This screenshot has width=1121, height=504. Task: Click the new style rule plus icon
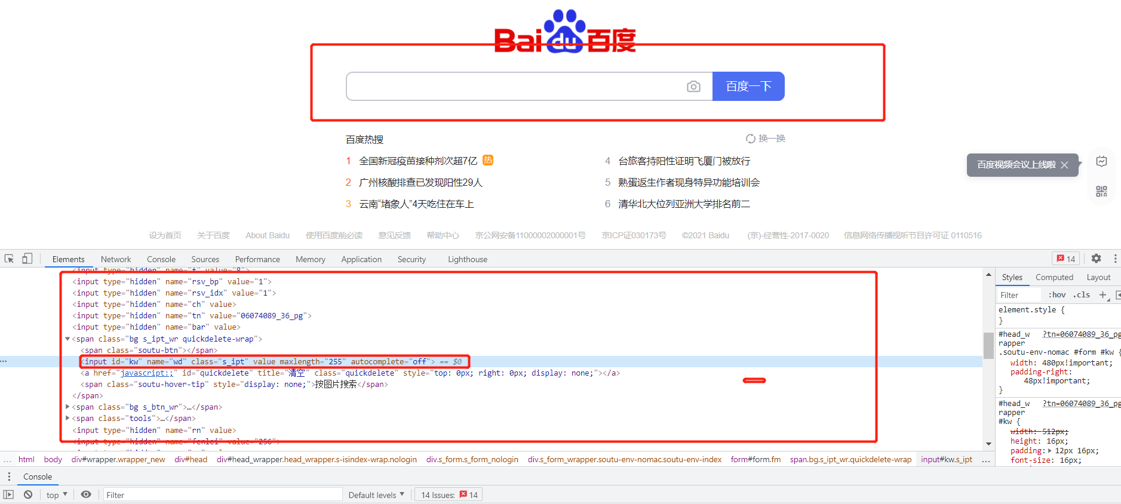tap(1103, 295)
